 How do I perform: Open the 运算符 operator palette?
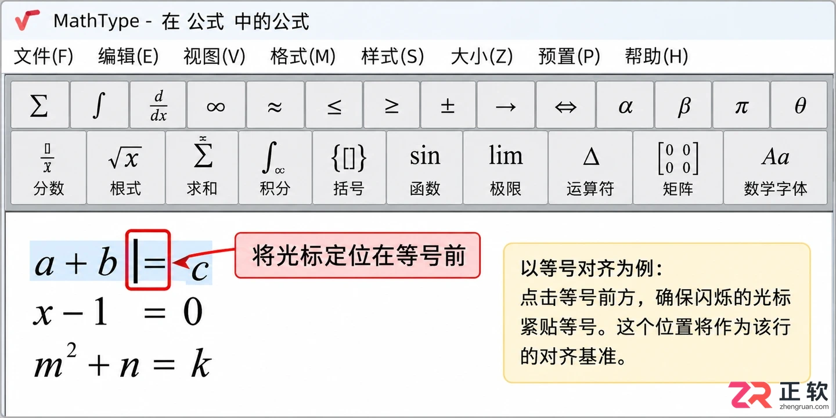(590, 168)
